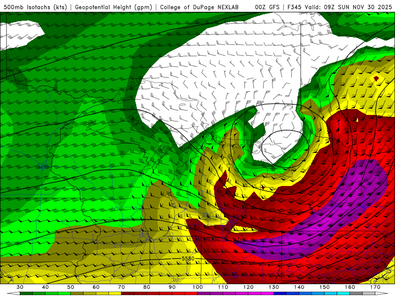
Task: Click the '30' value on the color scale
Action: pyautogui.click(x=20, y=287)
